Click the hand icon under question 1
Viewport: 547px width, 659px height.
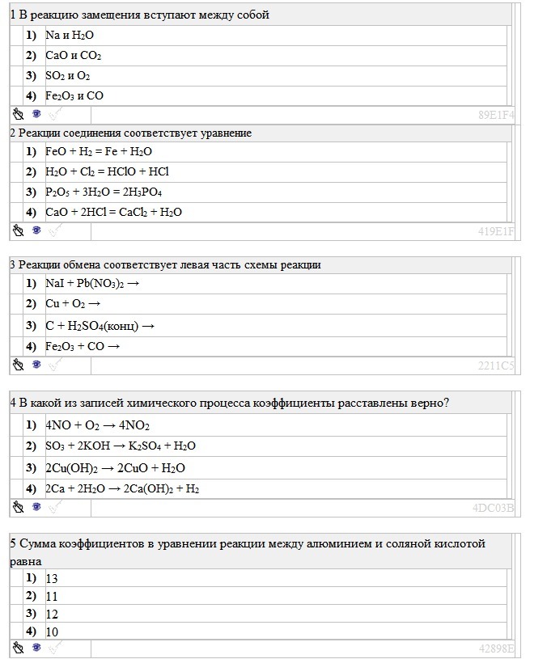[18, 114]
